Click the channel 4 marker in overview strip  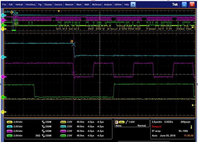pyautogui.click(x=4, y=25)
